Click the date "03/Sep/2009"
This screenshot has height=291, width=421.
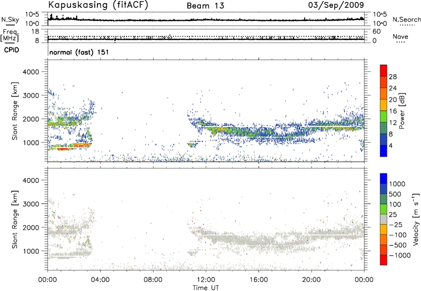point(336,5)
